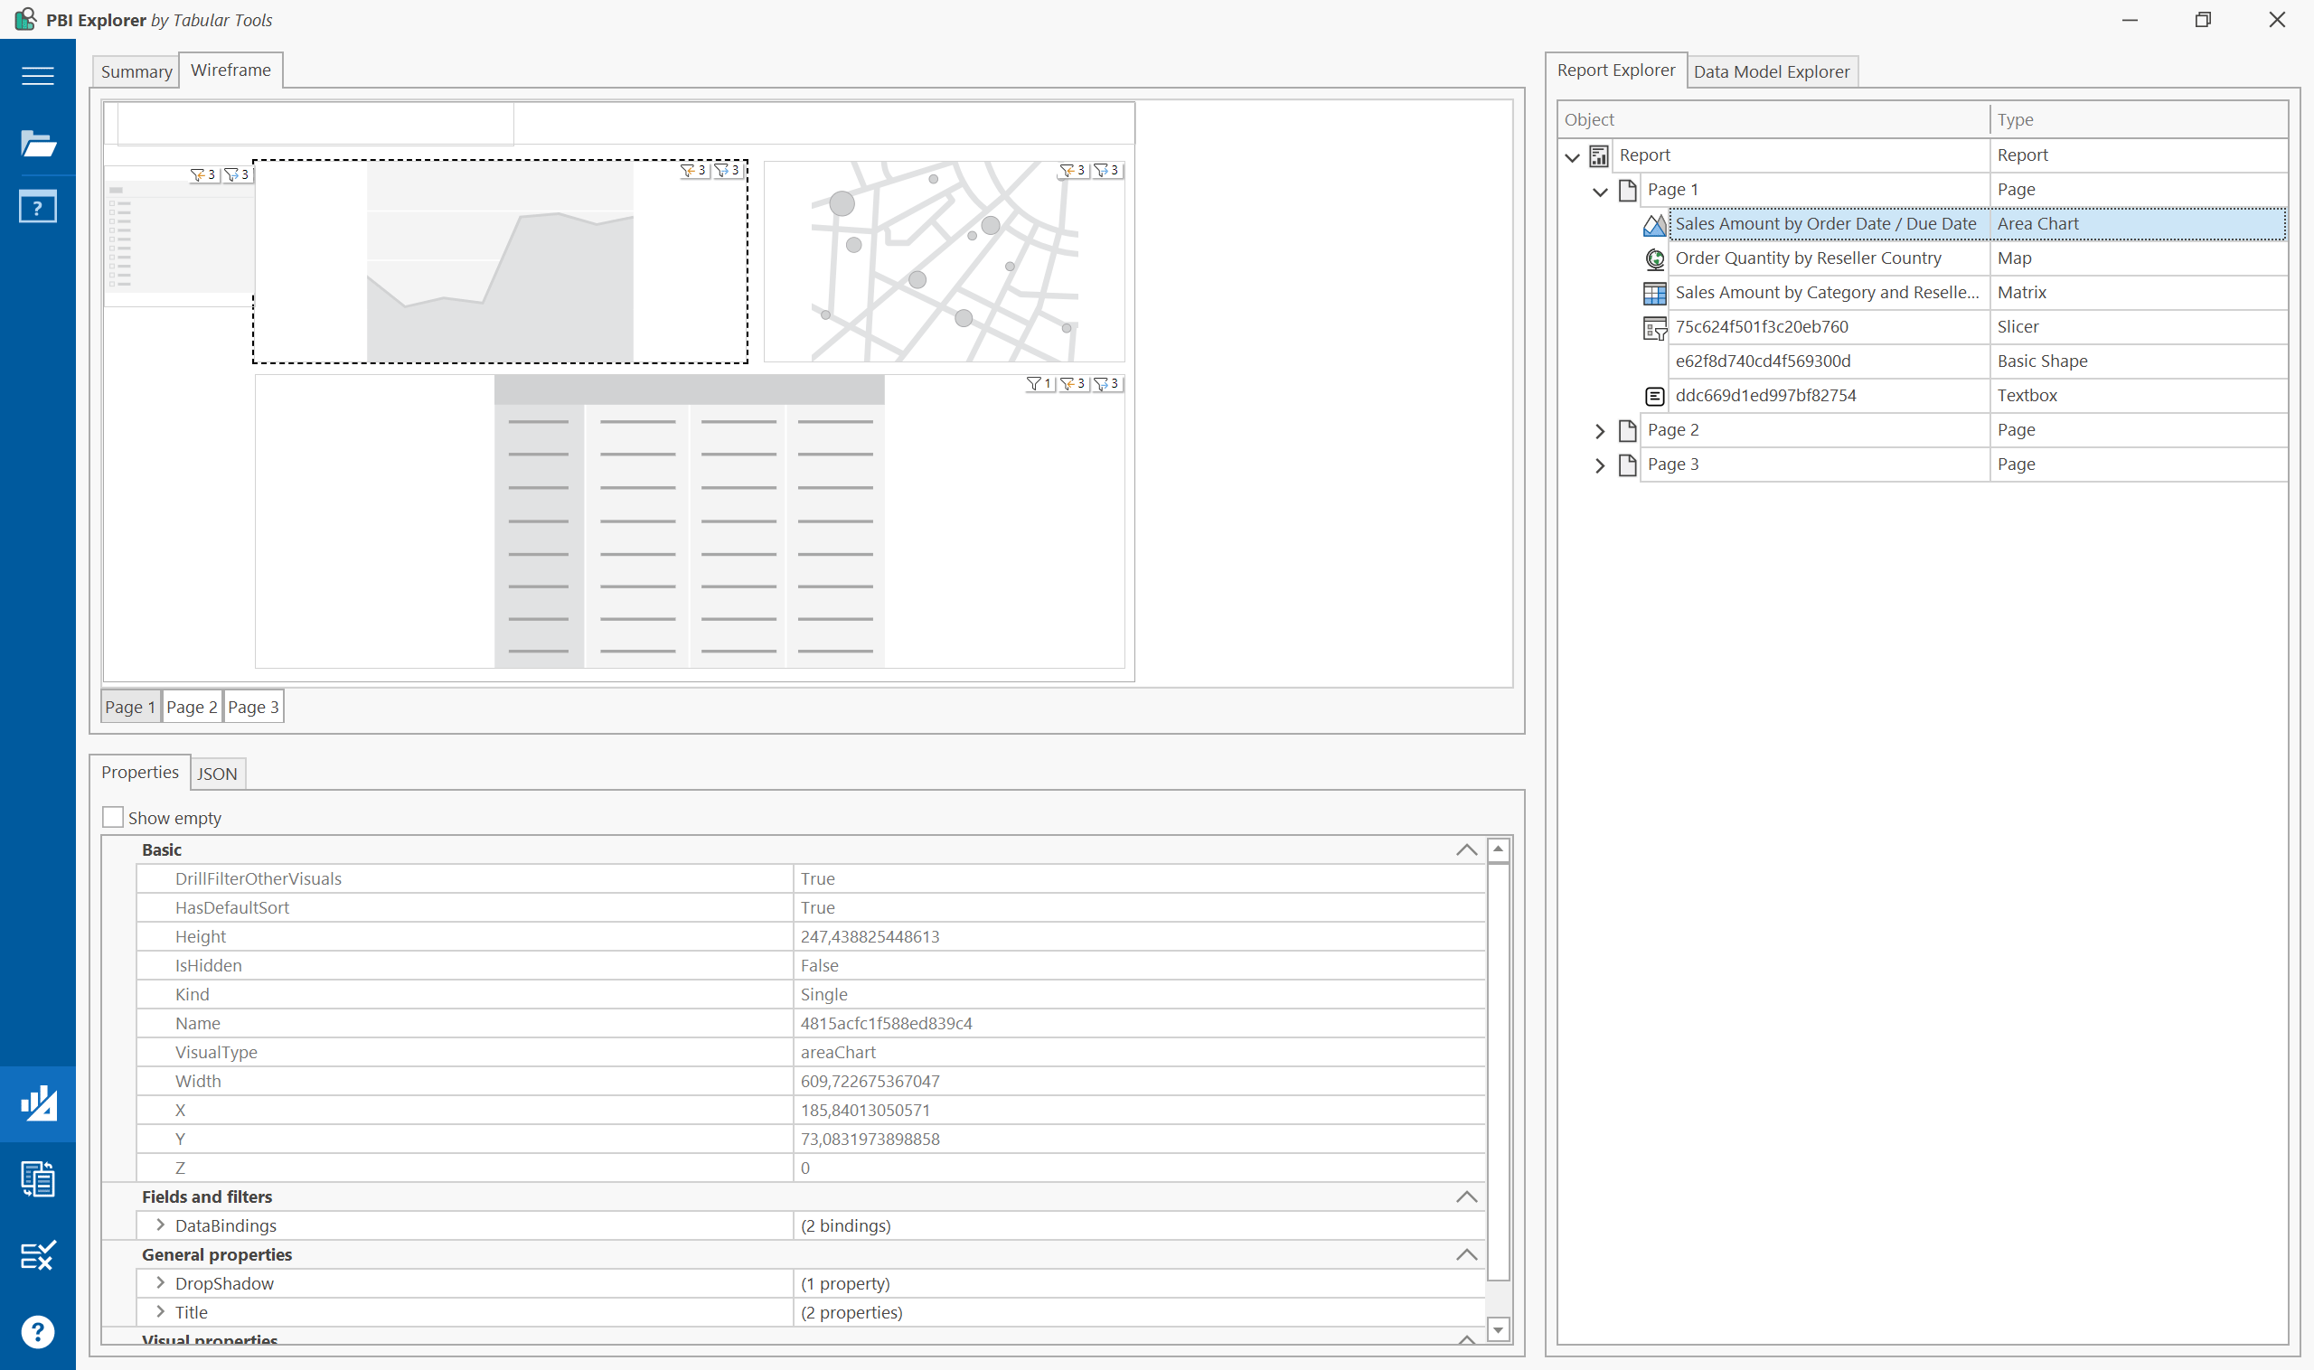The height and width of the screenshot is (1370, 2314).
Task: Select the map visual in wireframe
Action: tap(944, 262)
